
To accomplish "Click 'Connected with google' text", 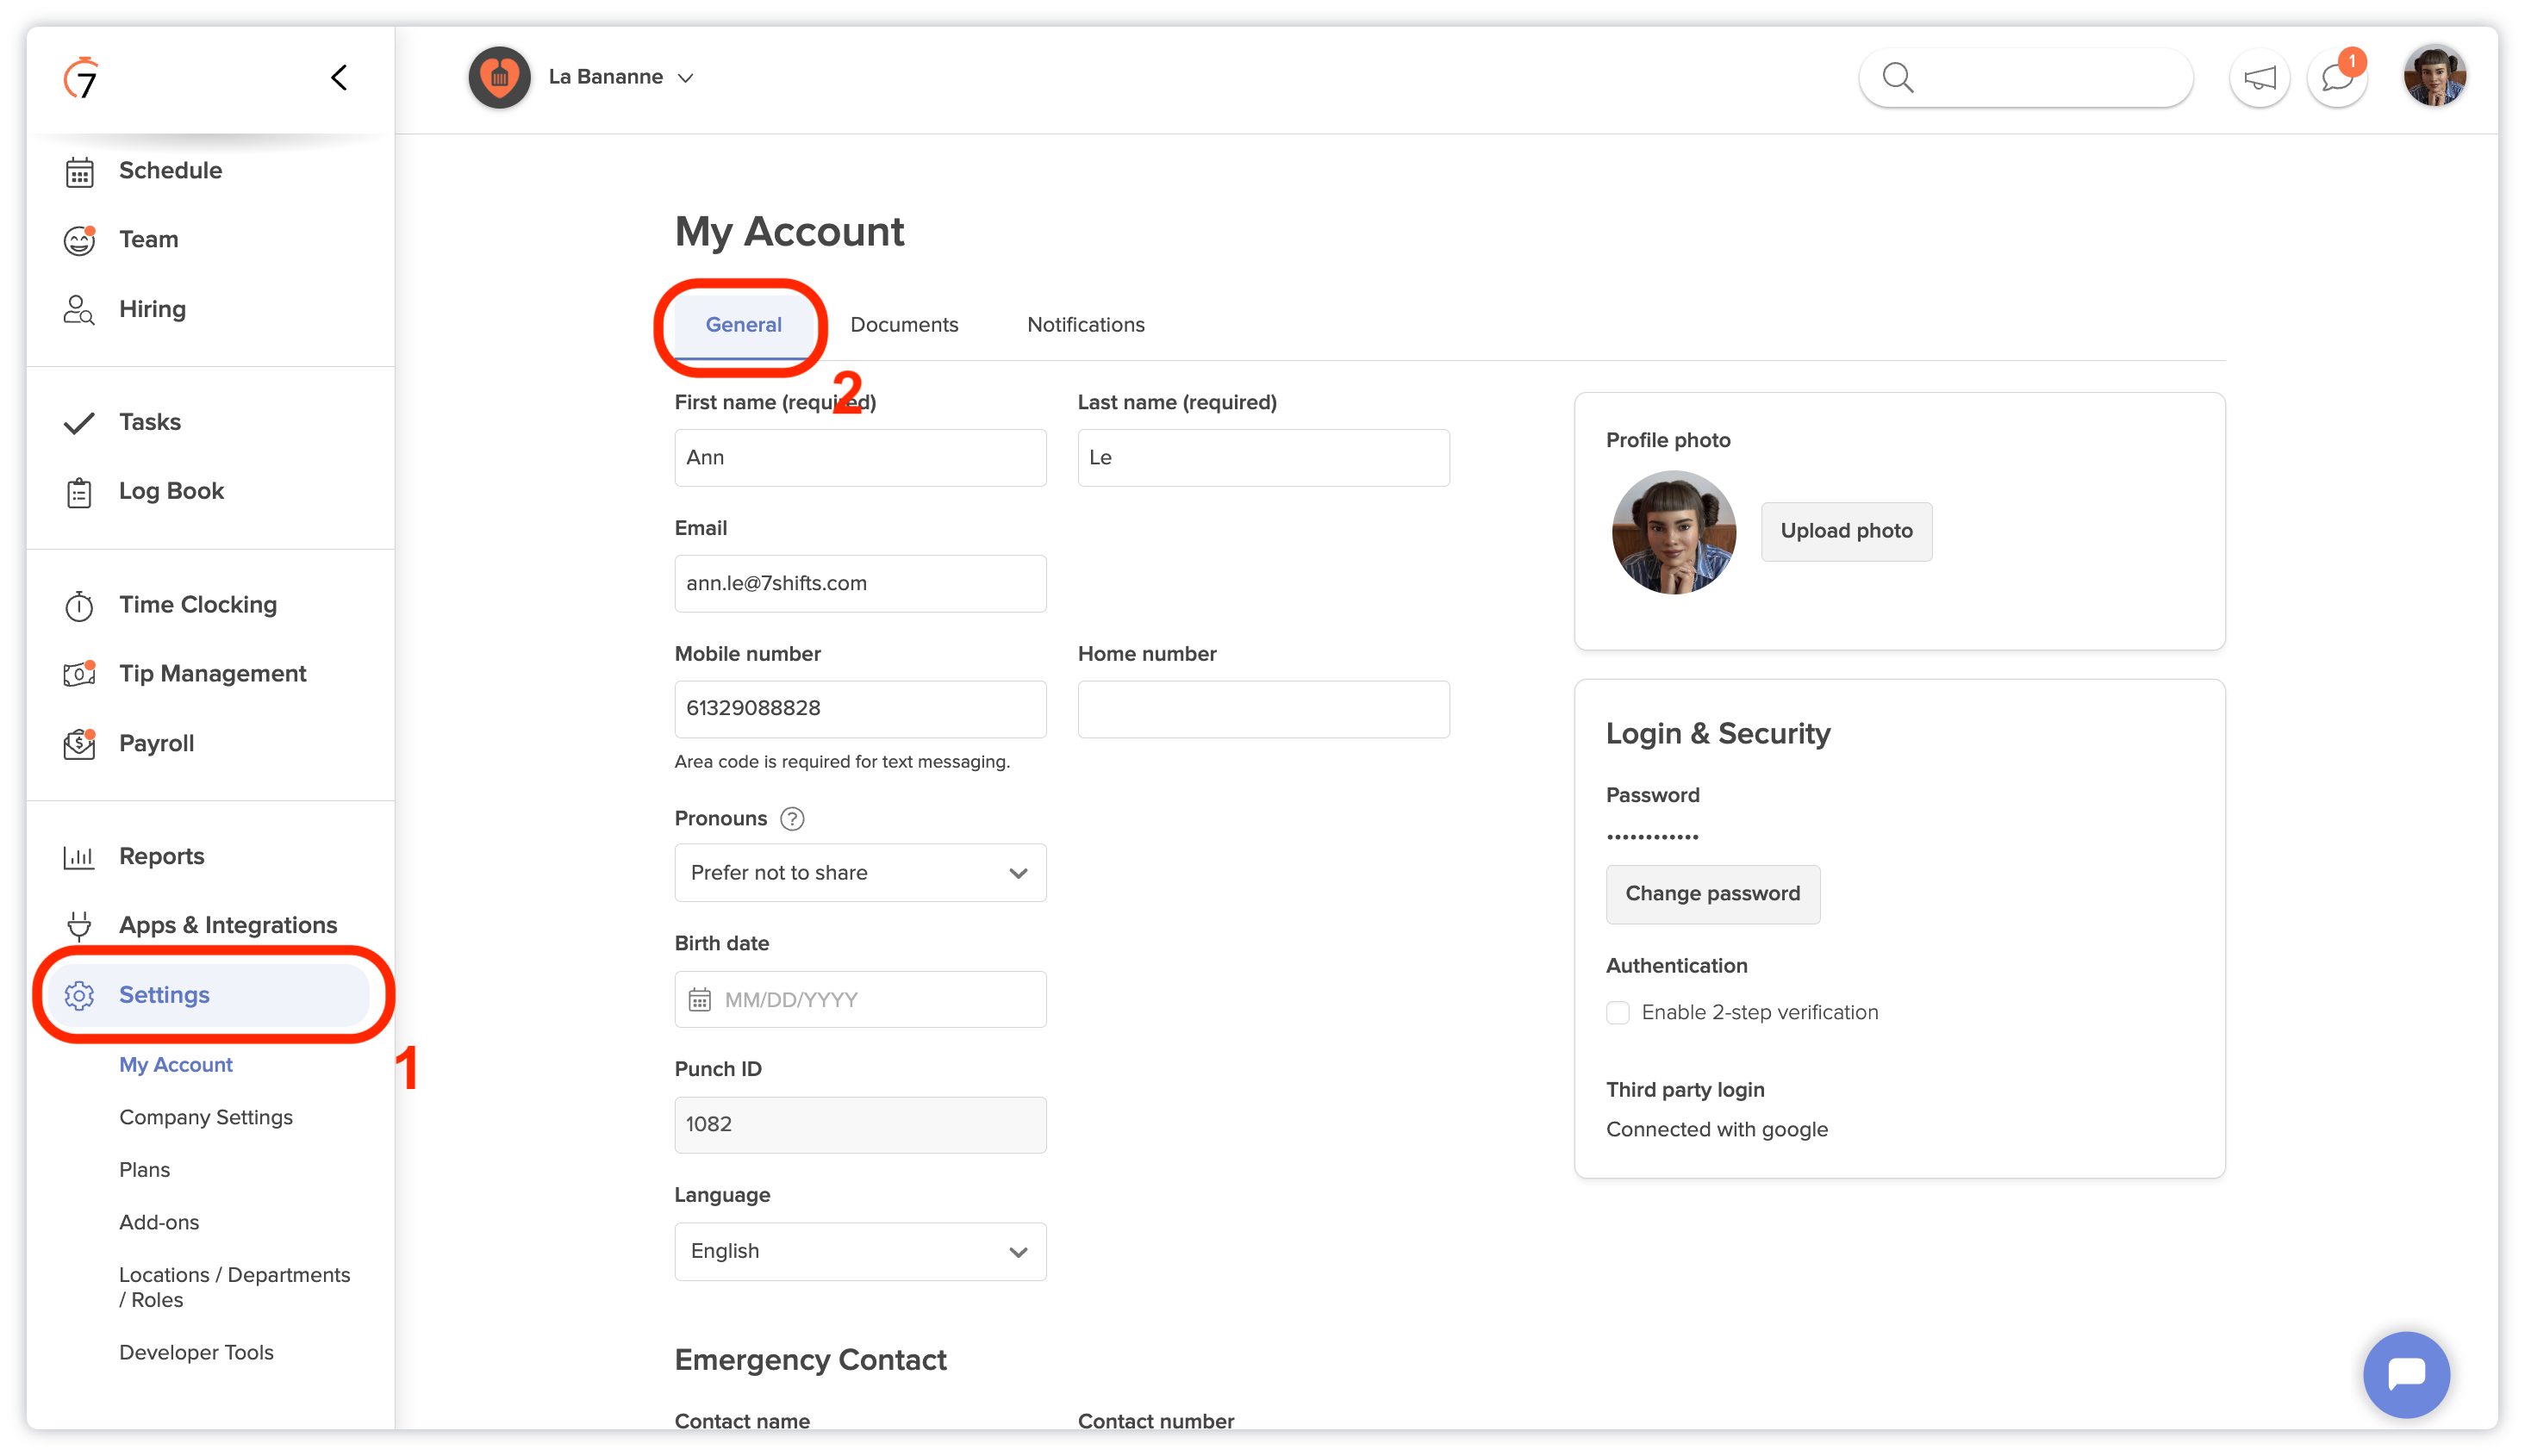I will [1717, 1130].
